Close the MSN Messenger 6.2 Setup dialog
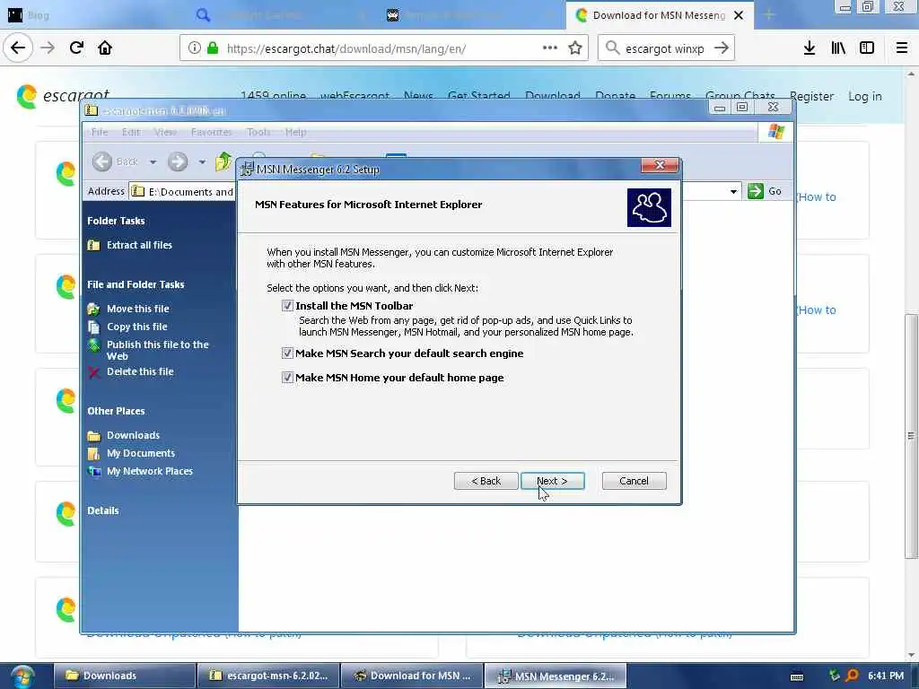This screenshot has height=689, width=919. tap(660, 166)
